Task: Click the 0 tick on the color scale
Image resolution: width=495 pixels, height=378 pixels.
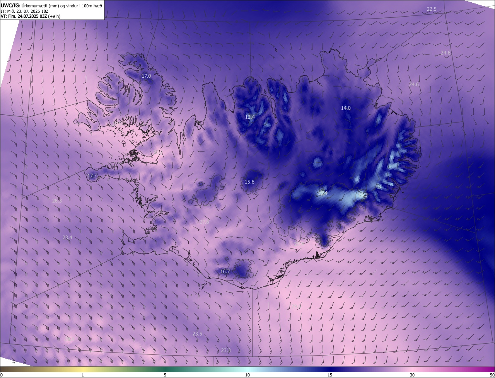Action: click(x=2, y=375)
